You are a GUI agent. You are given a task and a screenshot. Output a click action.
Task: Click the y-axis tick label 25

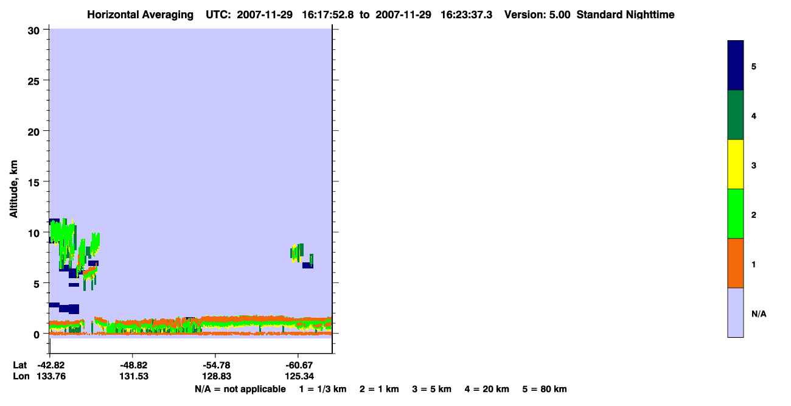click(35, 80)
